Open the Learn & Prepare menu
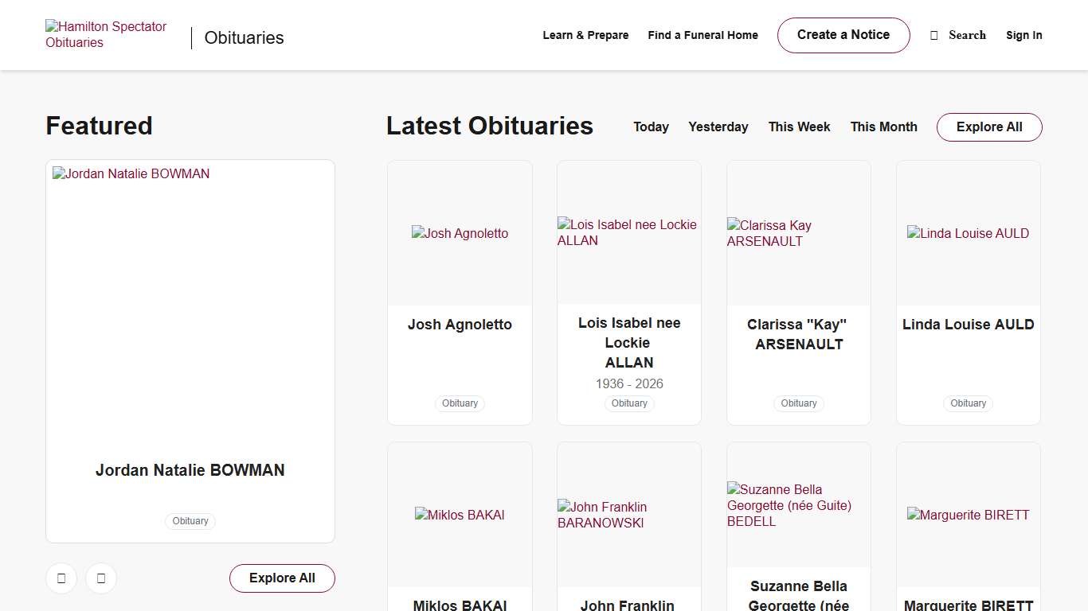This screenshot has height=611, width=1088. pyautogui.click(x=585, y=35)
